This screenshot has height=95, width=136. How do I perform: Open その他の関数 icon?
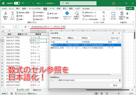(48, 18)
